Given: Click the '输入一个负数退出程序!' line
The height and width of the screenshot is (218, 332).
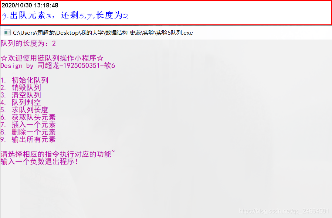Looking at the screenshot, I should (x=40, y=162).
